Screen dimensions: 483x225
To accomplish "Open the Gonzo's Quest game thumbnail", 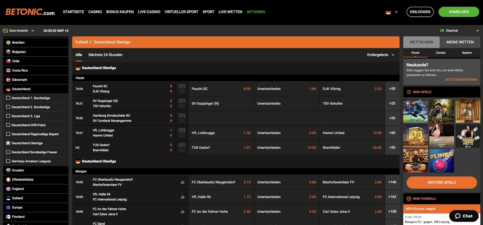I will (441, 111).
